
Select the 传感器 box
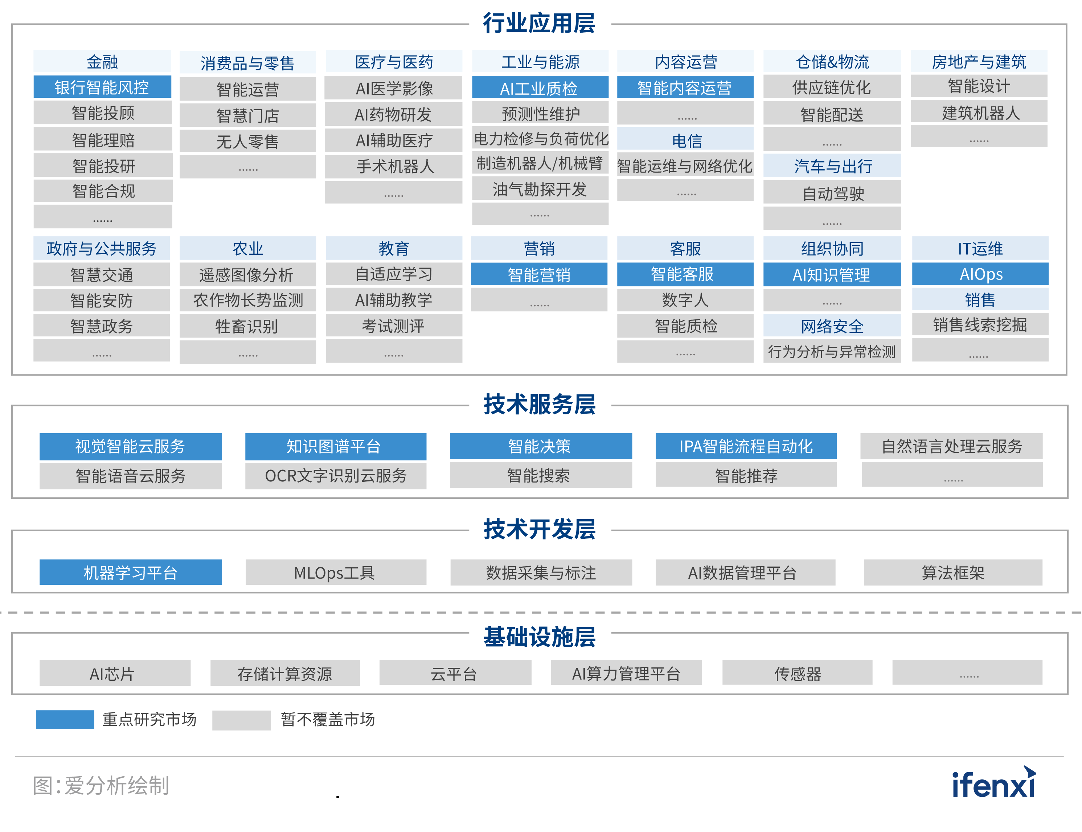point(797,672)
